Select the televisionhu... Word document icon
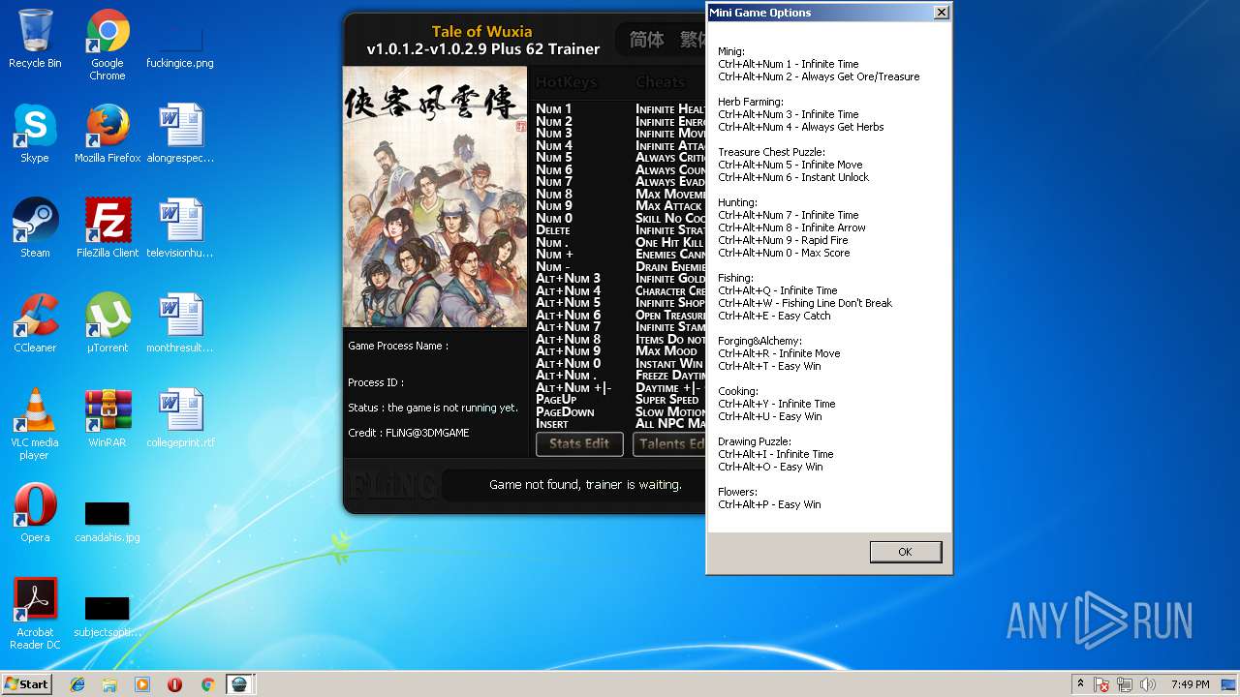Screen dimensions: 1240x697 [180, 228]
